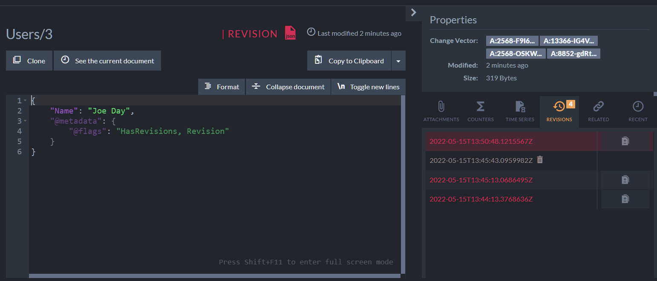Image resolution: width=657 pixels, height=281 pixels.
Task: Click the editor vertical scrollbar
Action: 403,184
